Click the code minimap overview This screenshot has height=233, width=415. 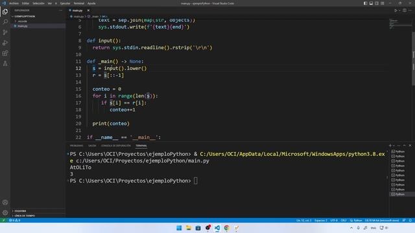coord(400,24)
